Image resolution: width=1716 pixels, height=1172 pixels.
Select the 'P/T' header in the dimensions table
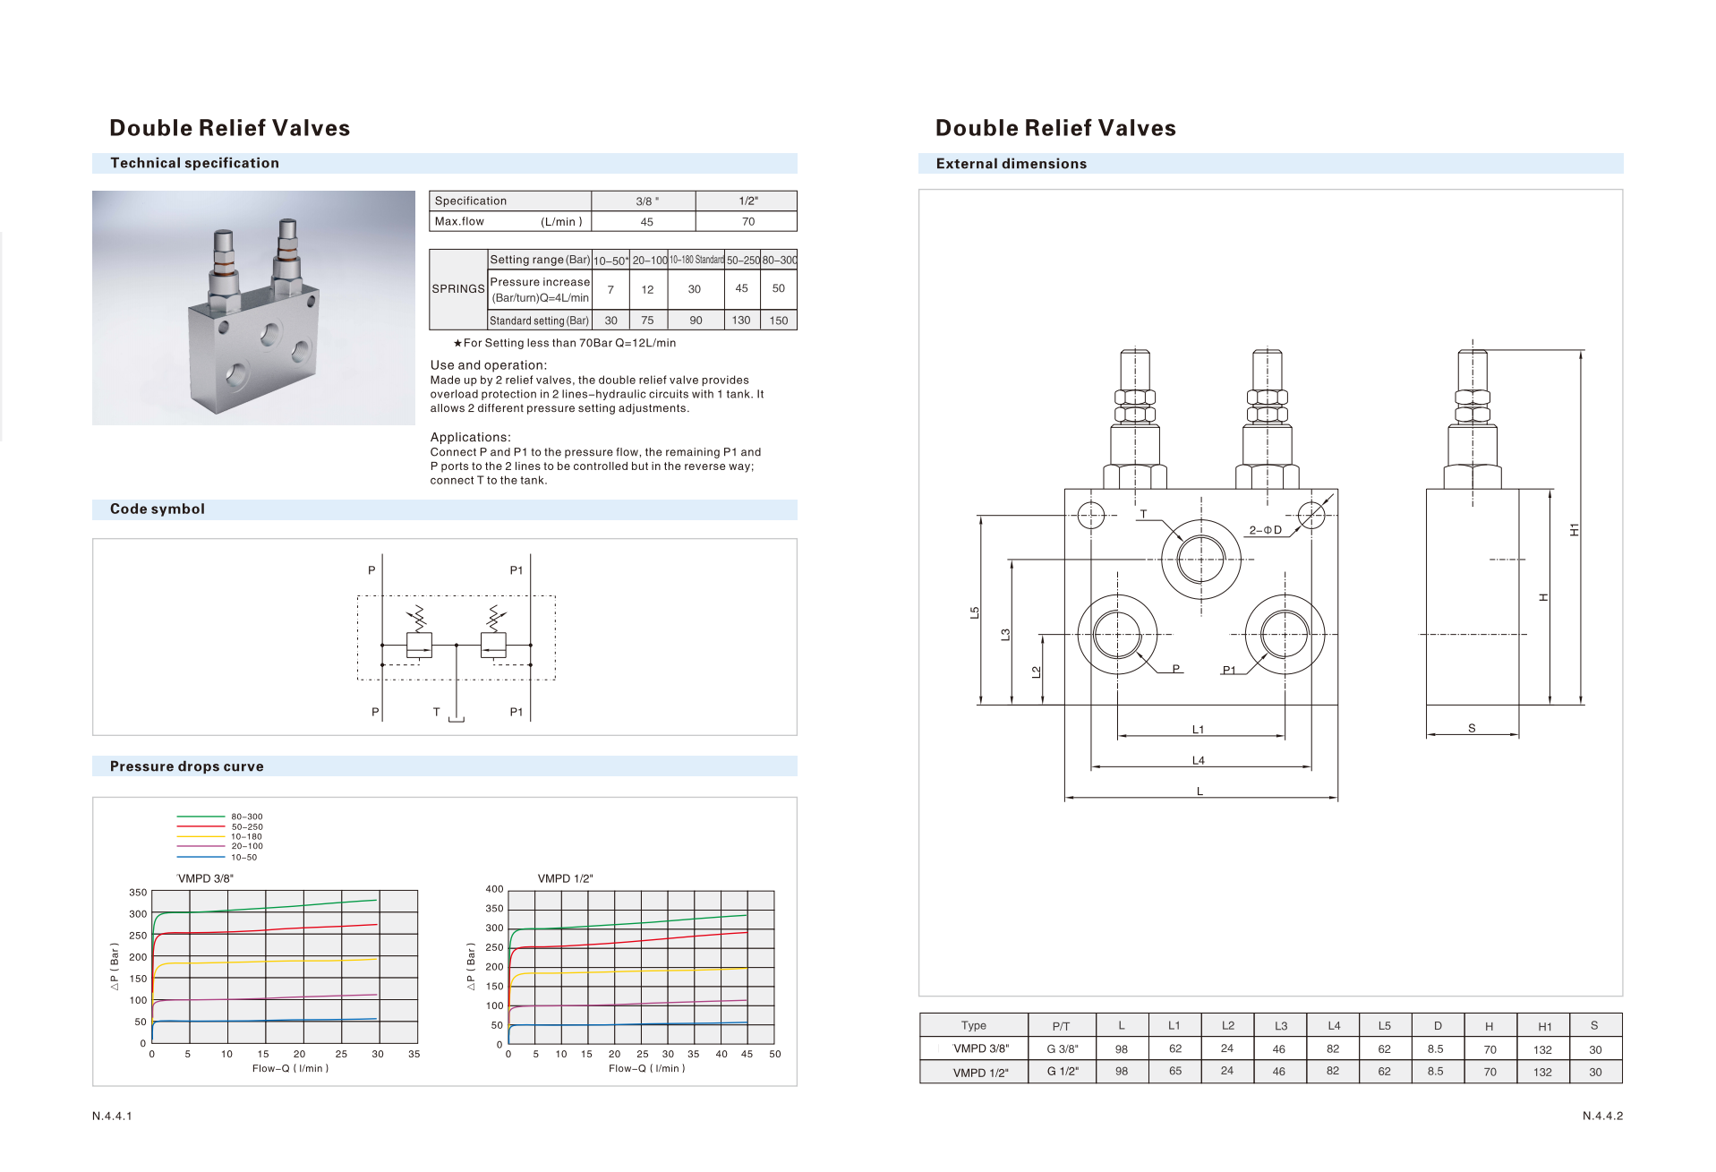[1061, 1026]
